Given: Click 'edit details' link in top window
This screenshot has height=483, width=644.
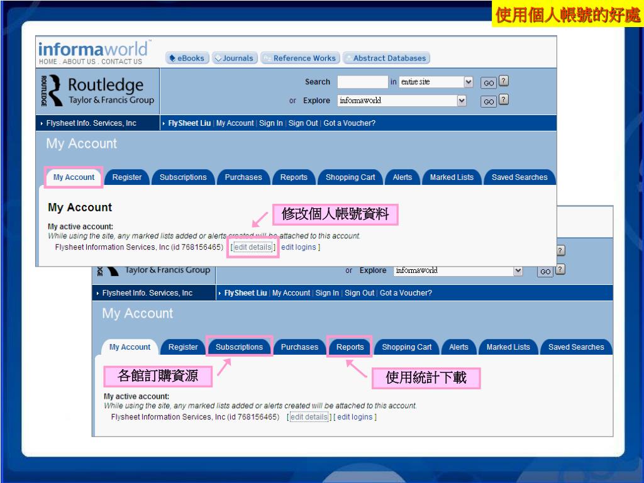Looking at the screenshot, I should coord(253,247).
